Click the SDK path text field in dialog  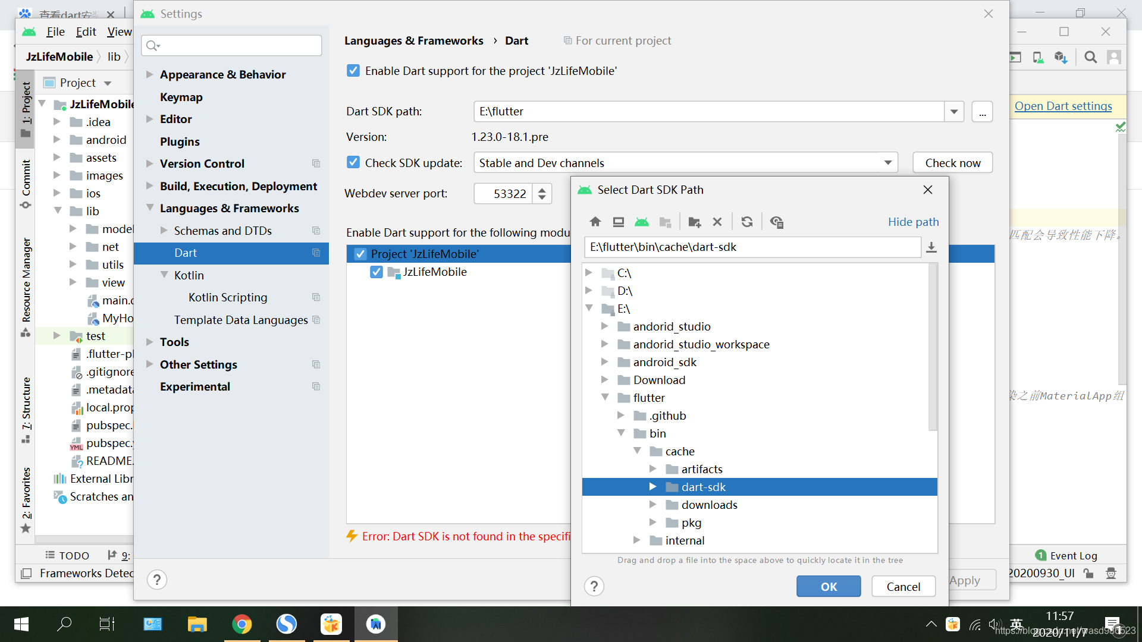[x=752, y=247]
